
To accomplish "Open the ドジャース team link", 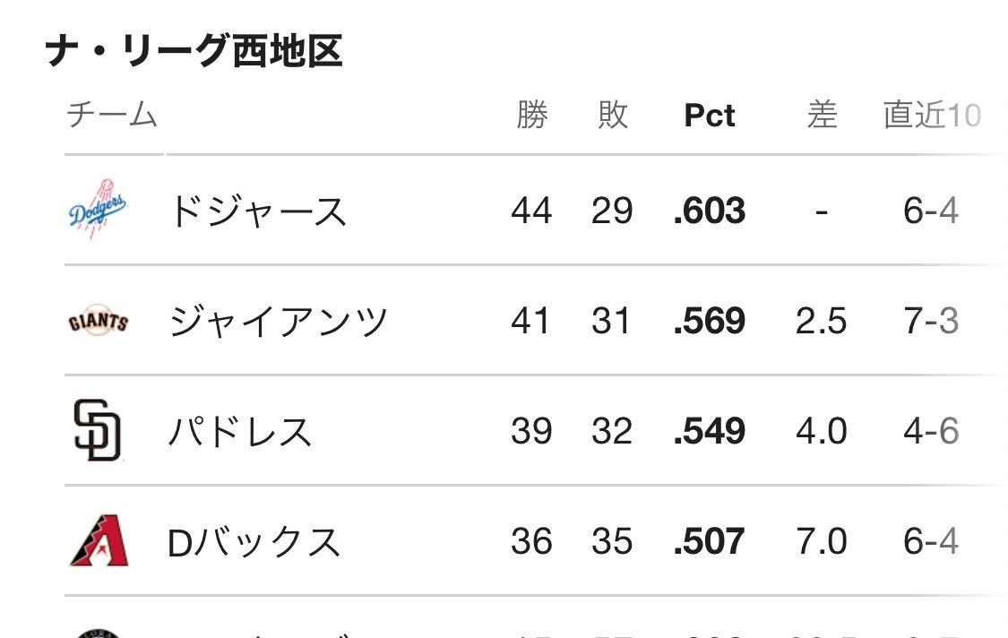I will pos(257,211).
